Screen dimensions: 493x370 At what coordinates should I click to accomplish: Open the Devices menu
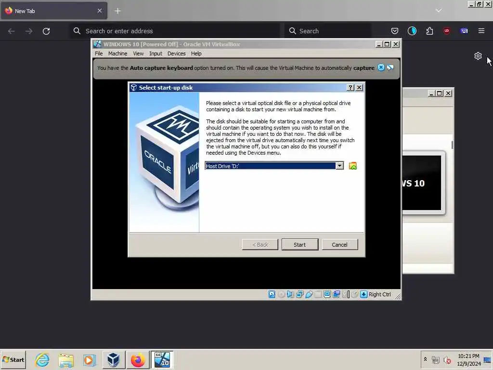pyautogui.click(x=176, y=53)
